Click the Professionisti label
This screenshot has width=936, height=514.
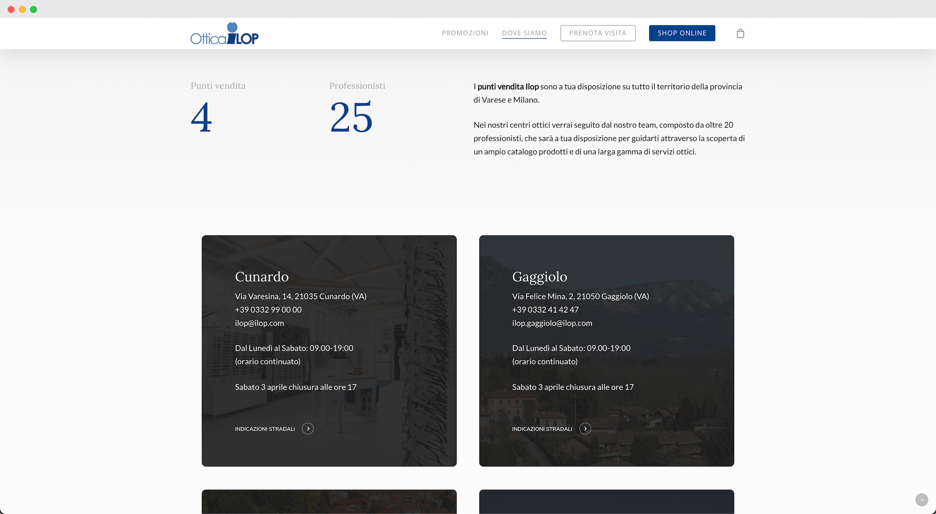pos(357,86)
